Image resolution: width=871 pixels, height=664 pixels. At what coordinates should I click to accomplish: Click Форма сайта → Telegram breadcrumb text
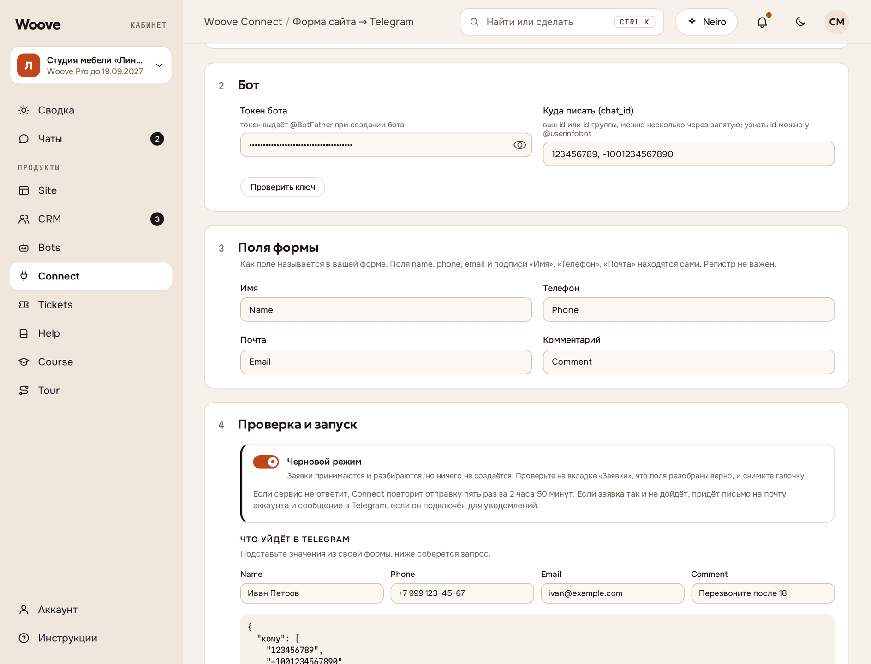click(x=353, y=22)
